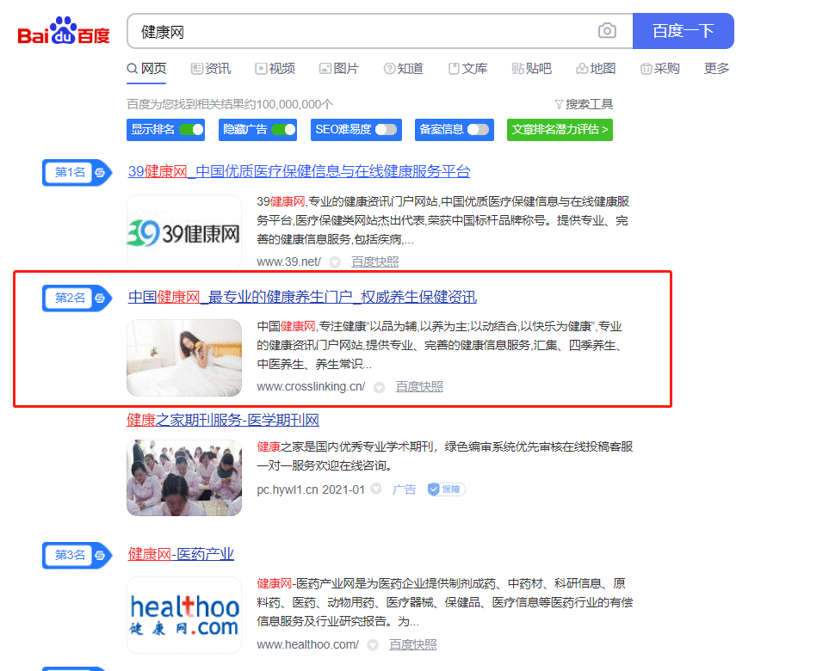Click the woman-in-bed thumbnail for 中国健康网
Image resolution: width=829 pixels, height=671 pixels.
coord(184,358)
